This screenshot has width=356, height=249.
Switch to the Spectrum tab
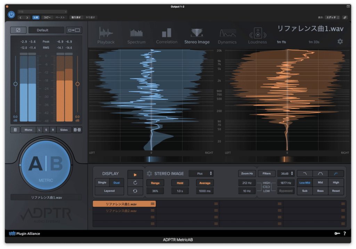click(x=136, y=36)
